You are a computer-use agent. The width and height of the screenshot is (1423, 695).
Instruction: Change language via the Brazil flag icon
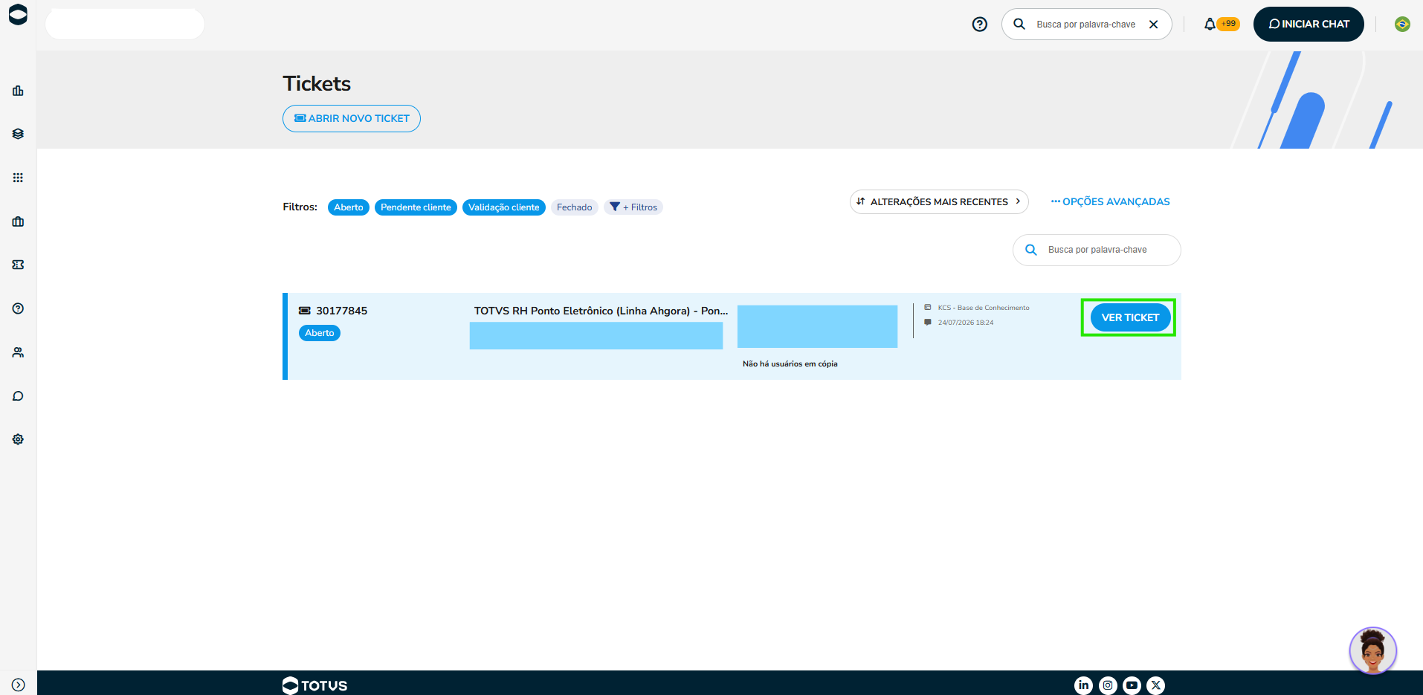[1402, 25]
